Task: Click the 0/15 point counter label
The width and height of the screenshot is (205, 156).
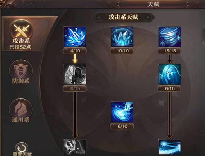Action: point(75,88)
